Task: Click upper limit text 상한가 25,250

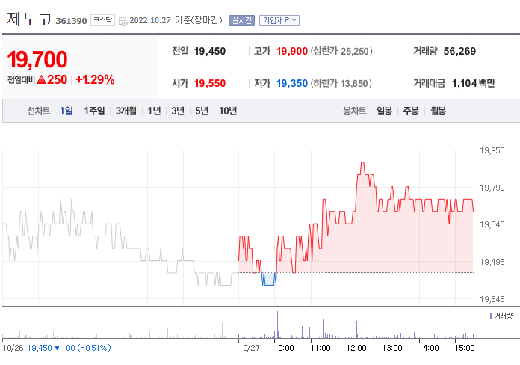Action: click(x=341, y=52)
